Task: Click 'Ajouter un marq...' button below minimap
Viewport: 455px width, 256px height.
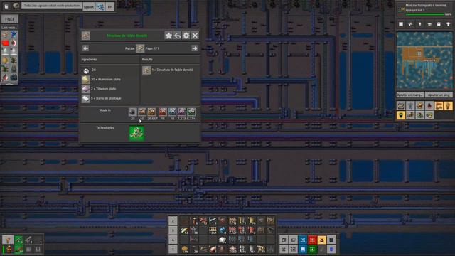Action: point(409,95)
